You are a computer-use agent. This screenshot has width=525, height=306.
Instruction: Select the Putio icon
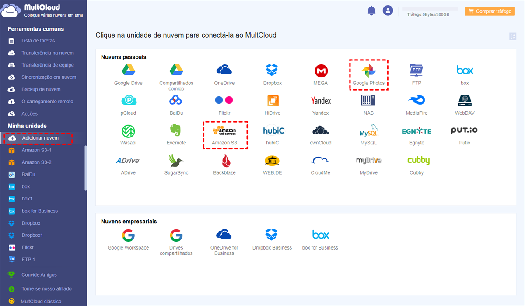[465, 130]
